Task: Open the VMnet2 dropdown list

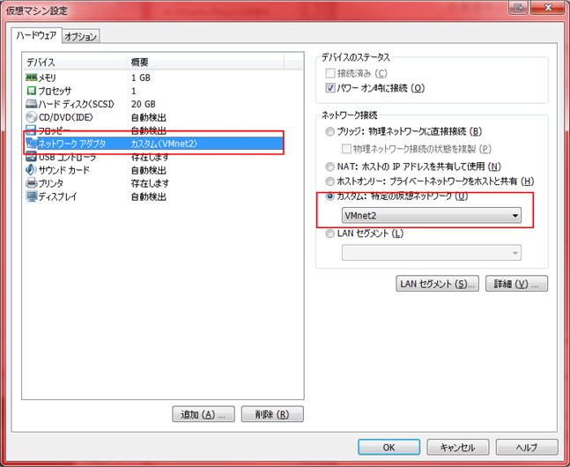Action: 431,216
